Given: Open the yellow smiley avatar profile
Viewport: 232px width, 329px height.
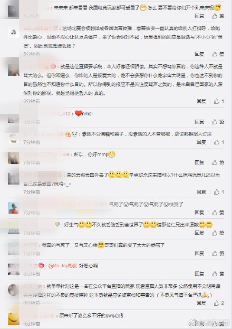Looking at the screenshot, I should click(x=14, y=318).
